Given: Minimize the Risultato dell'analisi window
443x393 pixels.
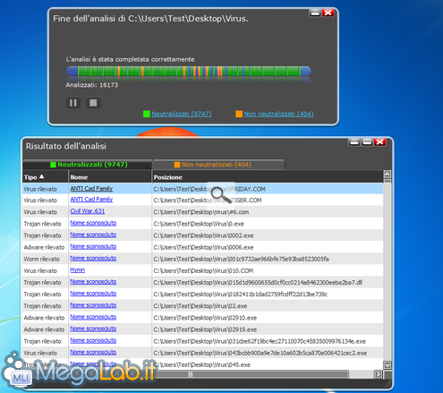Looking at the screenshot, I should [354, 142].
